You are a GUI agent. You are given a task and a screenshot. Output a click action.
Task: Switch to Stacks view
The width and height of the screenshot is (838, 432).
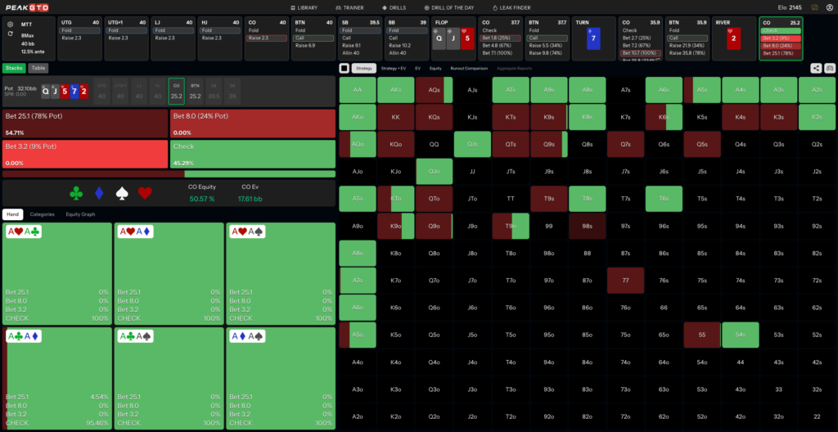click(x=14, y=68)
